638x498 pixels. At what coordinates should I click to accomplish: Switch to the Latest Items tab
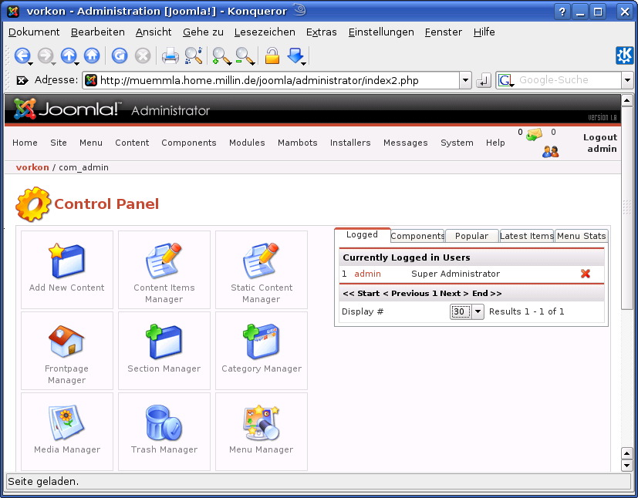pos(526,236)
